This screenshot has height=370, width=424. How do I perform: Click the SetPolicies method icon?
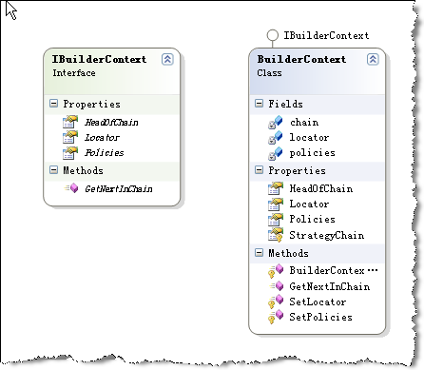coord(276,317)
